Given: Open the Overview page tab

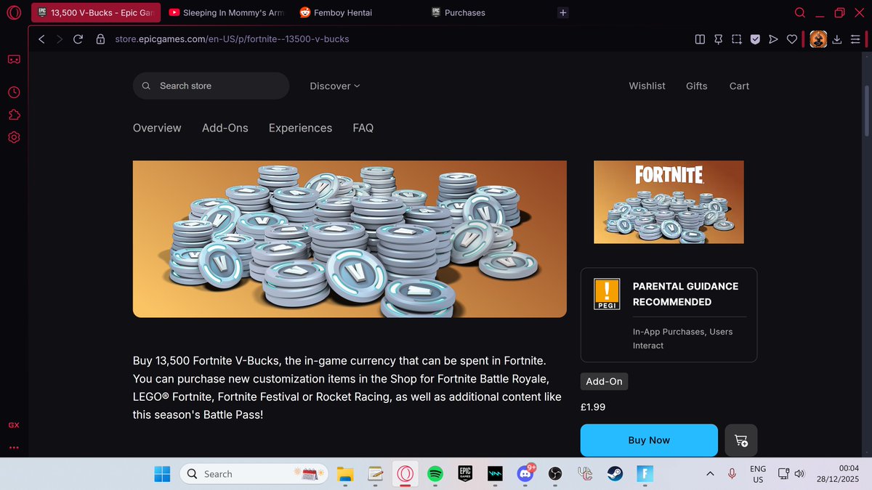Looking at the screenshot, I should click(x=157, y=128).
